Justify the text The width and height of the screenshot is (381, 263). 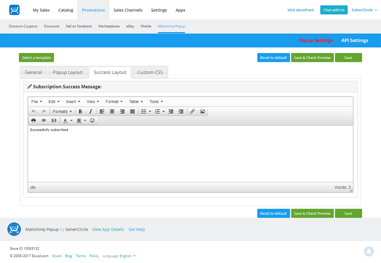pos(133,112)
